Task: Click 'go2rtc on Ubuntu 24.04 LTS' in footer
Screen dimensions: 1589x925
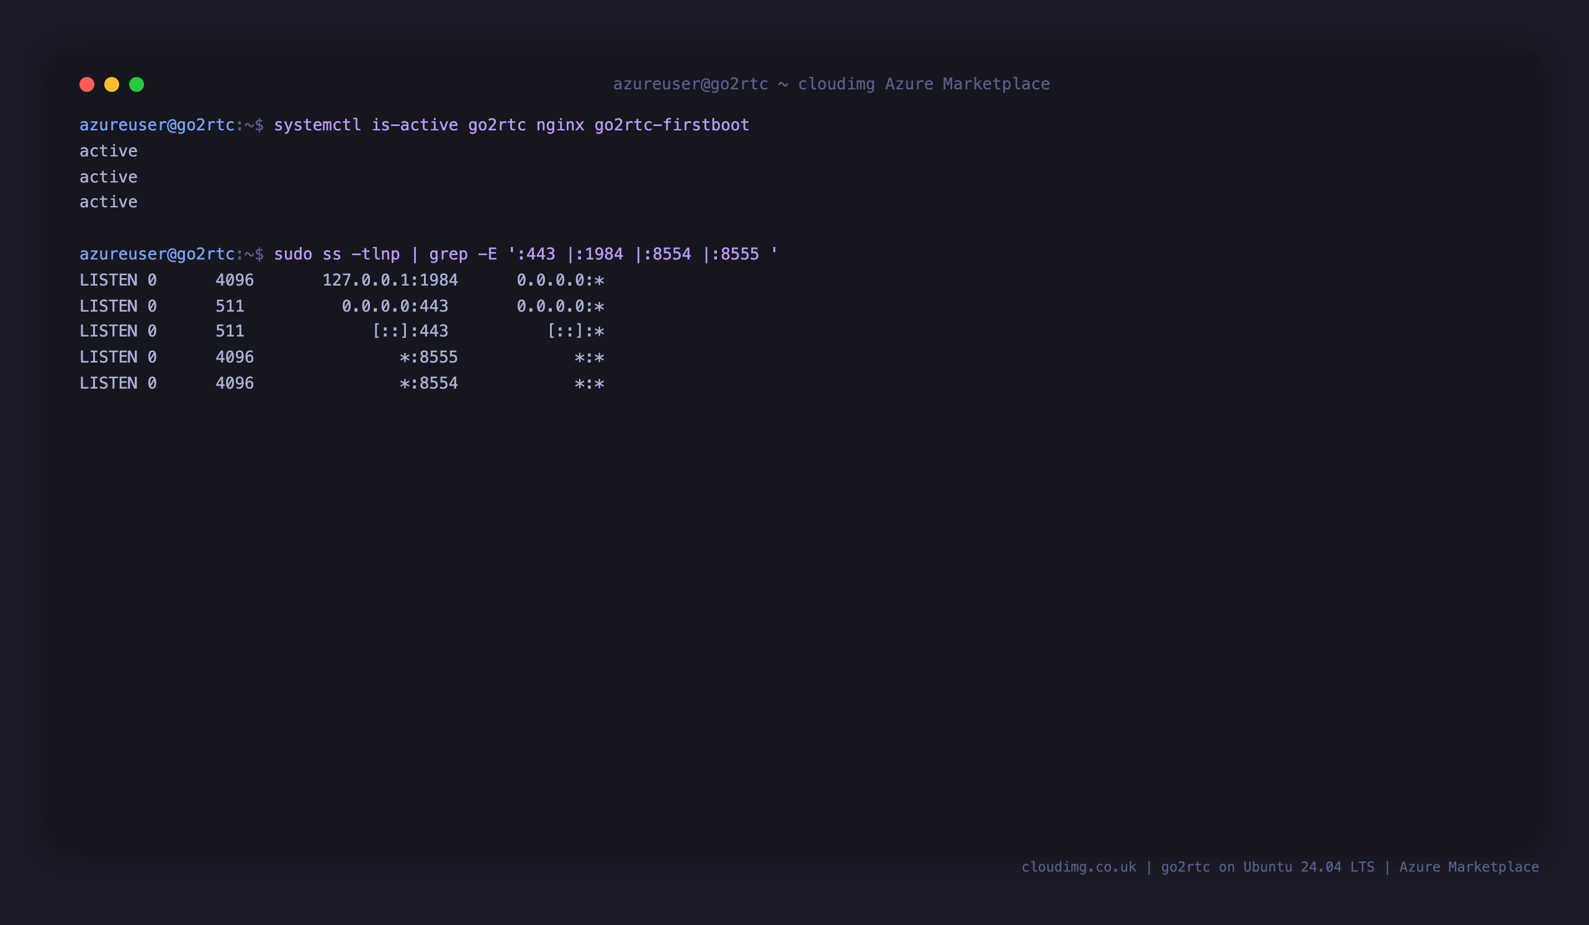Action: [1267, 867]
